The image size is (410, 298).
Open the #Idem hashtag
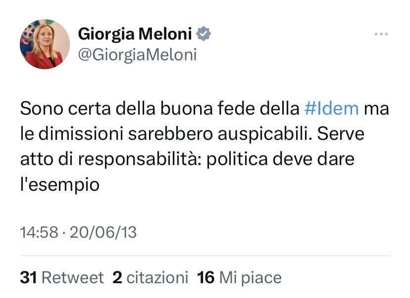(x=331, y=109)
